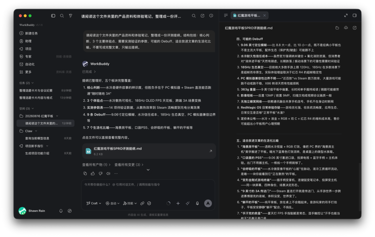Click 查看所有产物 (1) link
This screenshot has height=237, width=375.
pyautogui.click(x=97, y=164)
